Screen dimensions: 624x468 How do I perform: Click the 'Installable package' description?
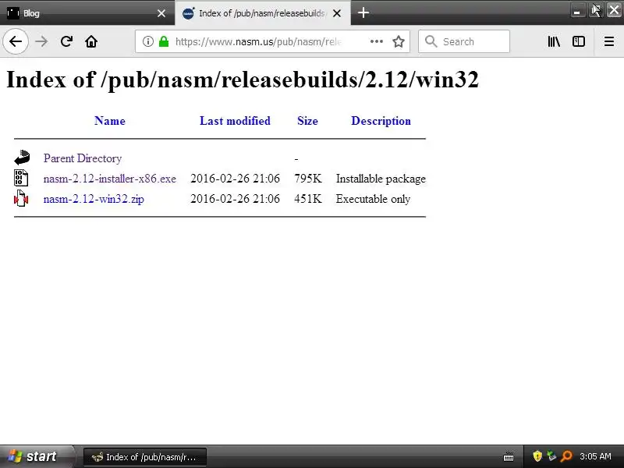pyautogui.click(x=381, y=179)
